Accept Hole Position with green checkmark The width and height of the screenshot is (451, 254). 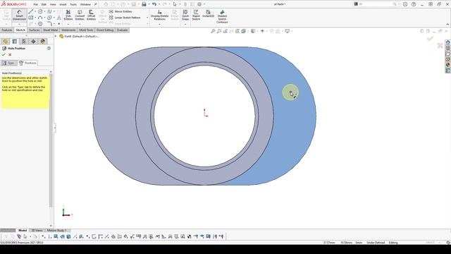[4, 55]
